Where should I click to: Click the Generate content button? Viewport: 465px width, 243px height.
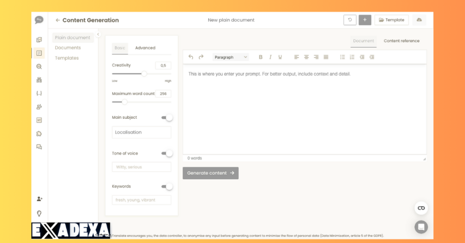point(211,173)
